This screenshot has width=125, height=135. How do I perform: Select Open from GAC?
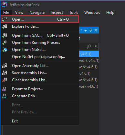coord(40,35)
